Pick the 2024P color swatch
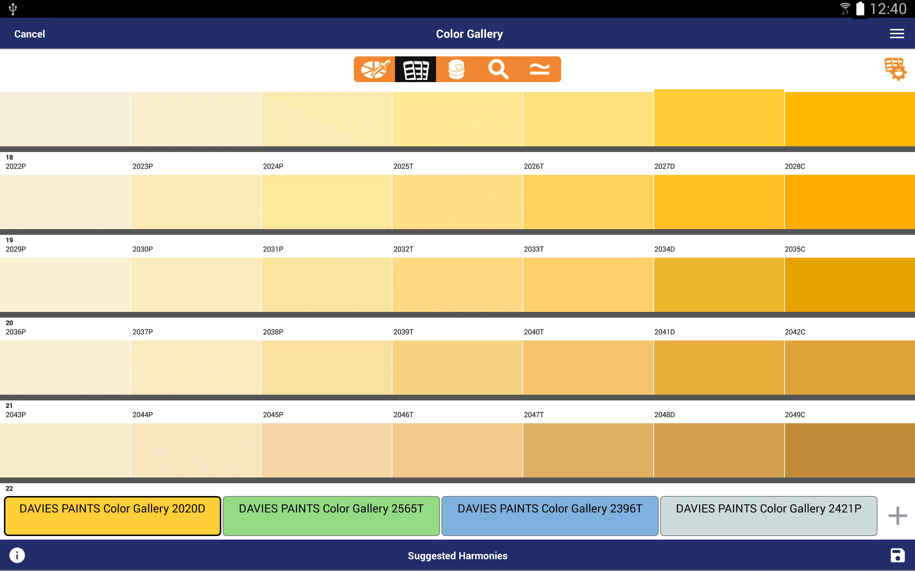 coord(327,202)
